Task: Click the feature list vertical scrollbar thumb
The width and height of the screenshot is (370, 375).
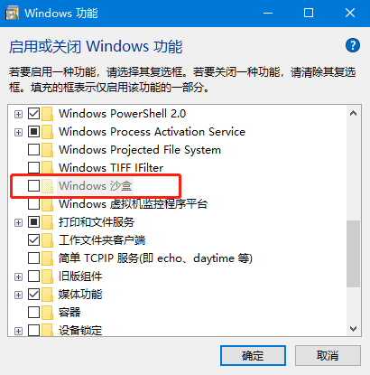Action: click(x=353, y=254)
